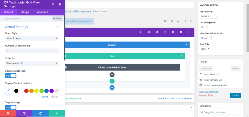This screenshot has width=249, height=117.
Task: Open the Post Title dropdown
Action: tap(205, 49)
